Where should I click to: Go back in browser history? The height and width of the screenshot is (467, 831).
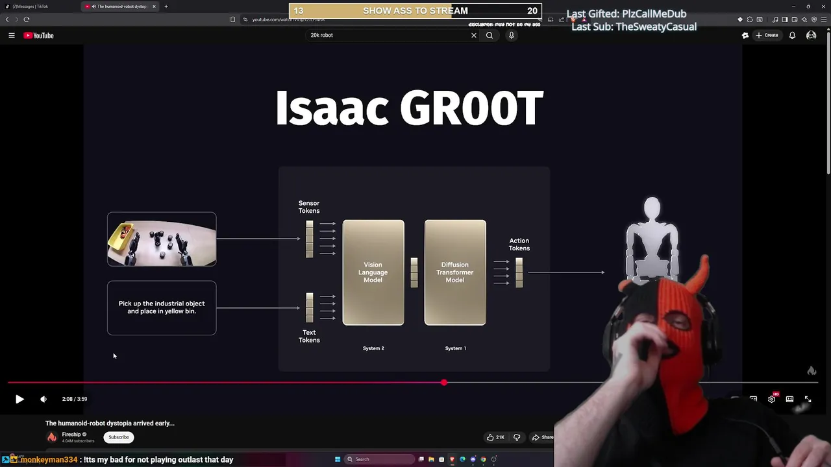pos(7,19)
